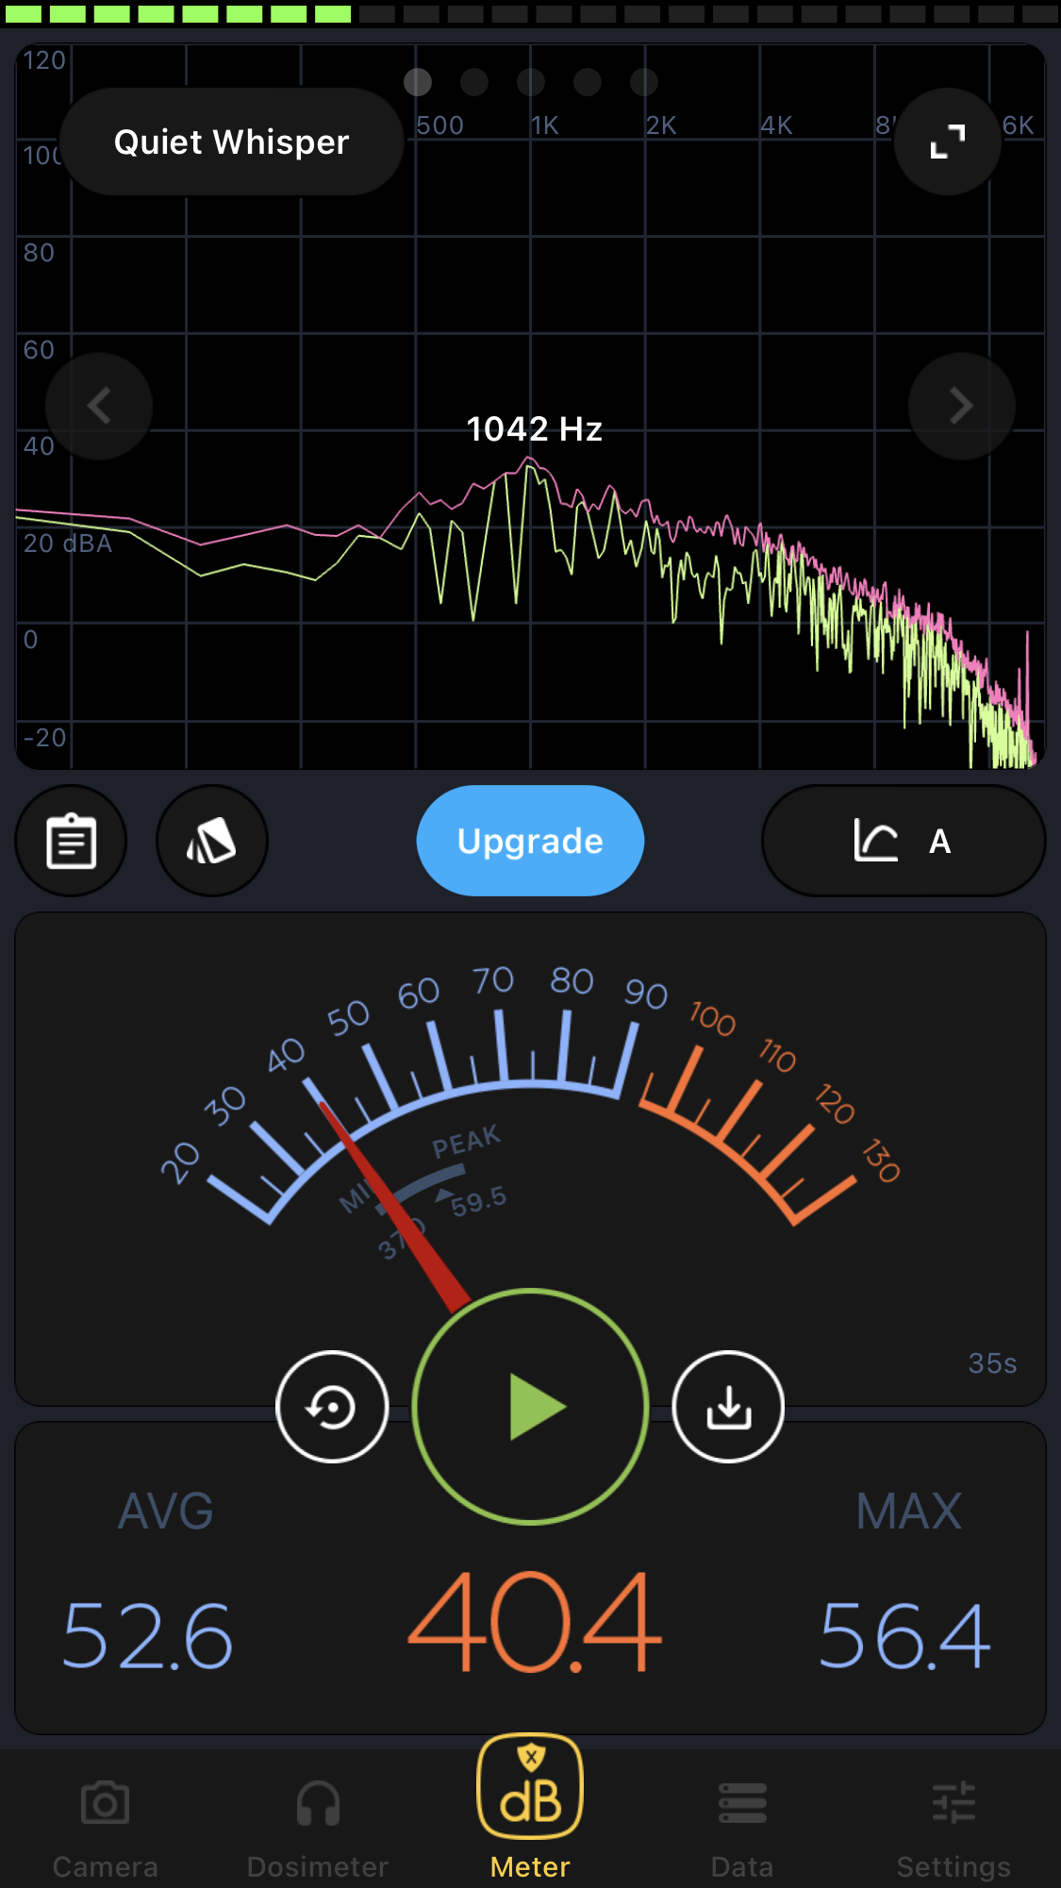
Task: Open the A frequency weighting selector
Action: [x=903, y=841]
